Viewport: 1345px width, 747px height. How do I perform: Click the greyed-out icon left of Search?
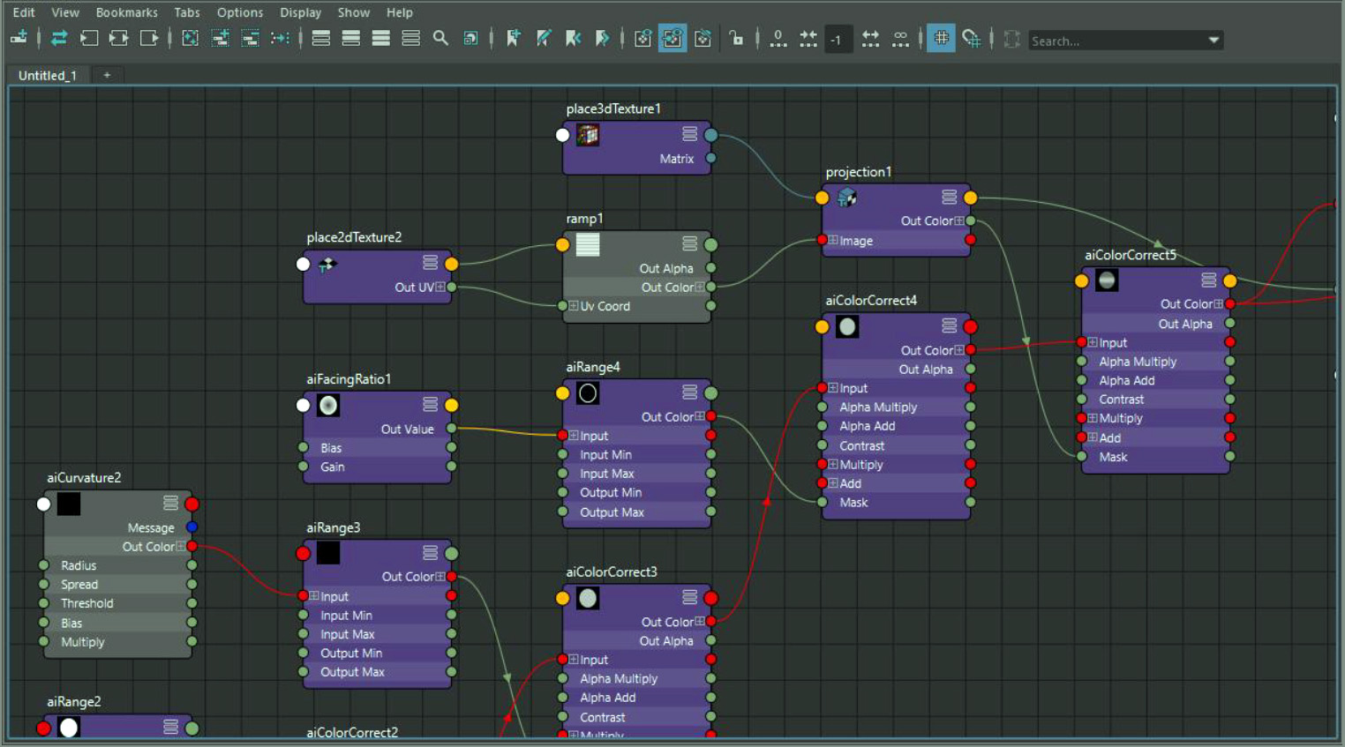tap(1012, 39)
